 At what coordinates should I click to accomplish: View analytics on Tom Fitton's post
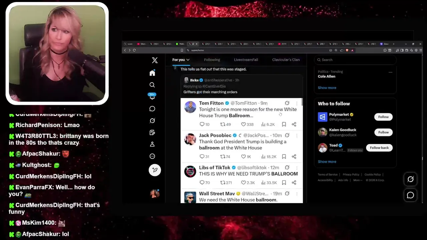[x=268, y=124]
